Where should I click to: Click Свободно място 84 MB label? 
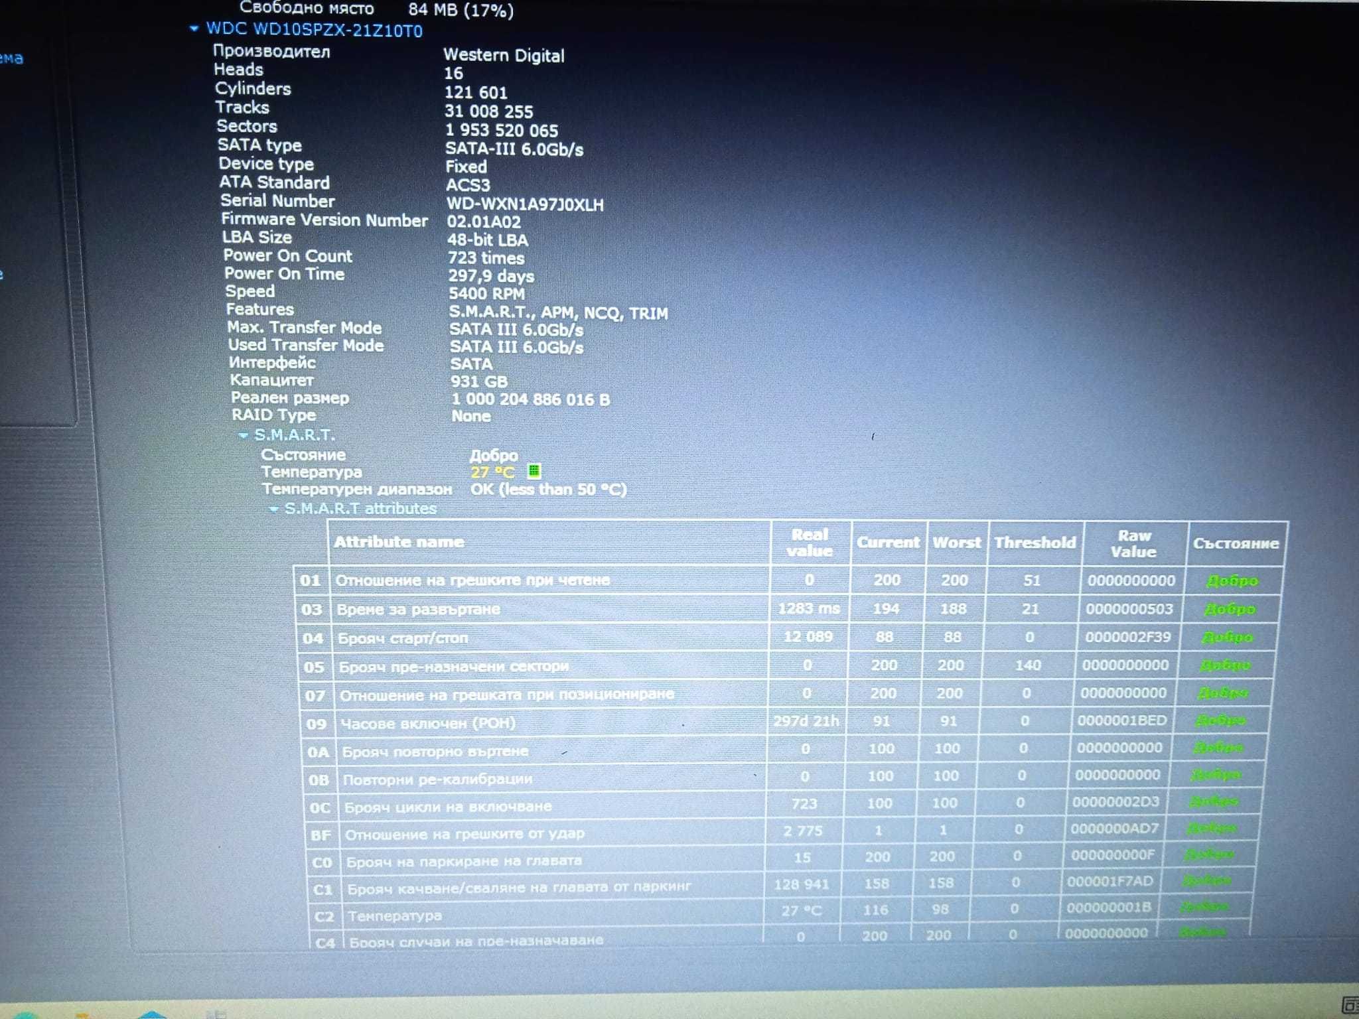tap(374, 10)
